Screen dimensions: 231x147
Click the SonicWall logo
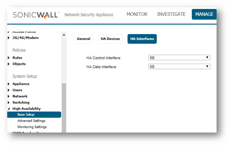(36, 15)
